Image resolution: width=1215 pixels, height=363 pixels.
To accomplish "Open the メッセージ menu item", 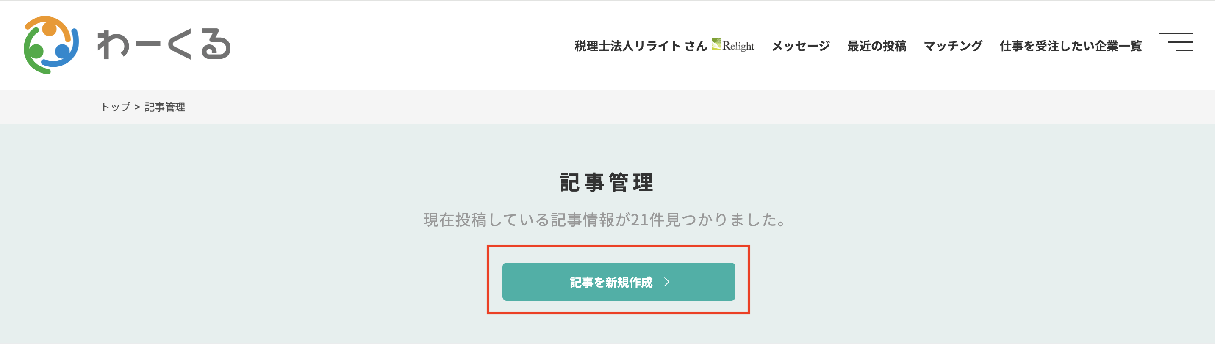I will [800, 46].
